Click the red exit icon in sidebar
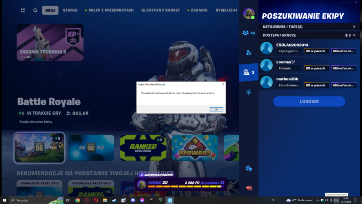 249,188
